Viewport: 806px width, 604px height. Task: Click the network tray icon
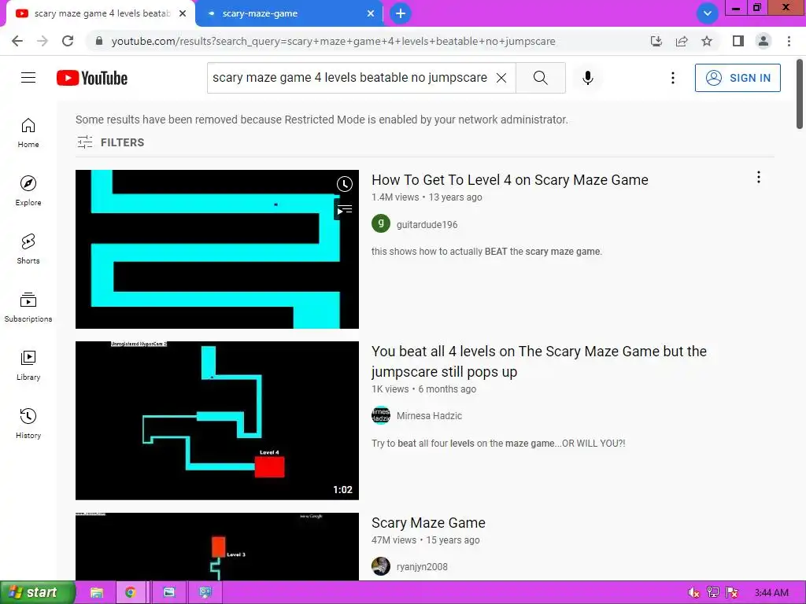pyautogui.click(x=713, y=593)
